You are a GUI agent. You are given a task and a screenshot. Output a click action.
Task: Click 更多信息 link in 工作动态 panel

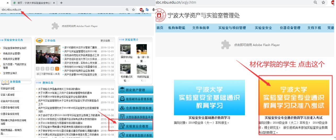[x=107, y=41]
